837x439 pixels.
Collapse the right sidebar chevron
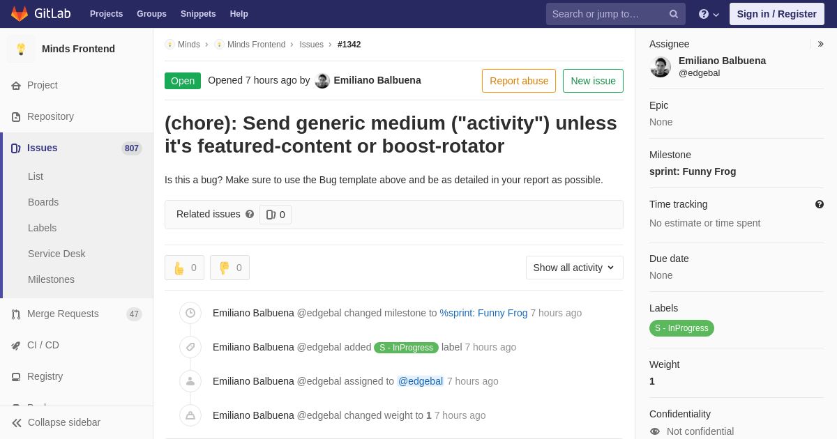[x=820, y=44]
